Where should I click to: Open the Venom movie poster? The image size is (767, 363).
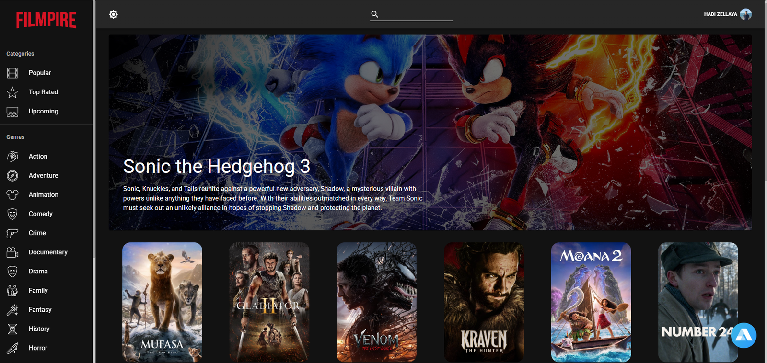pyautogui.click(x=376, y=302)
